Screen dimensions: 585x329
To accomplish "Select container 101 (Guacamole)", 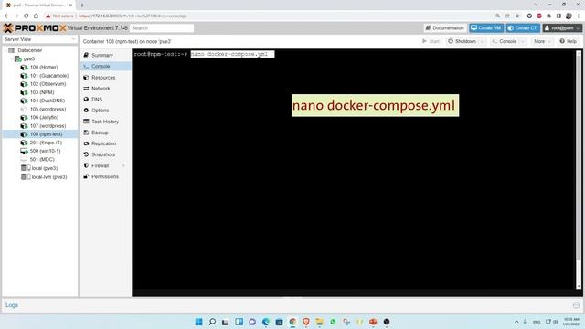I will [48, 76].
